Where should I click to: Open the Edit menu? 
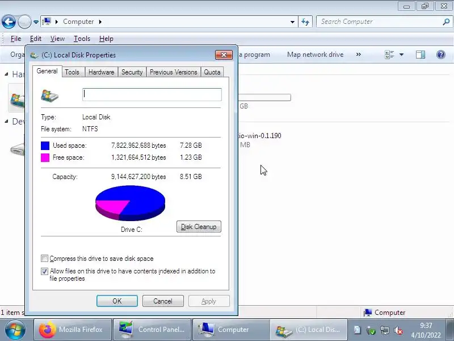point(36,39)
